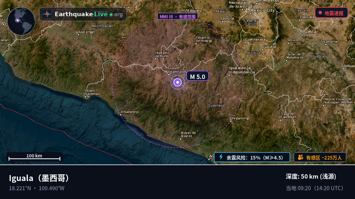Click the Federal District label
Image resolution: width=355 pixels, height=199 pixels.
pos(250,22)
